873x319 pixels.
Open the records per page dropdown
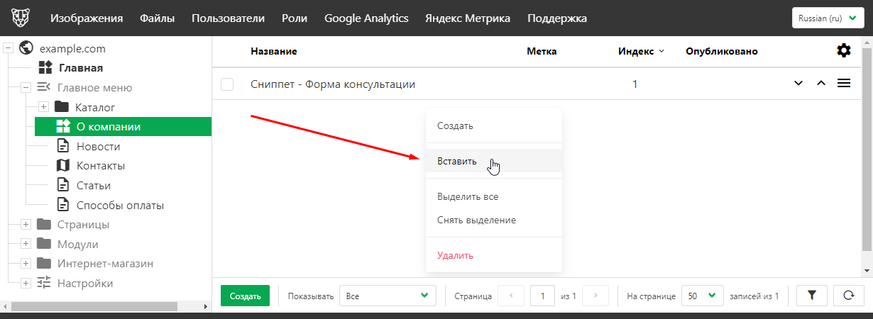click(x=701, y=296)
